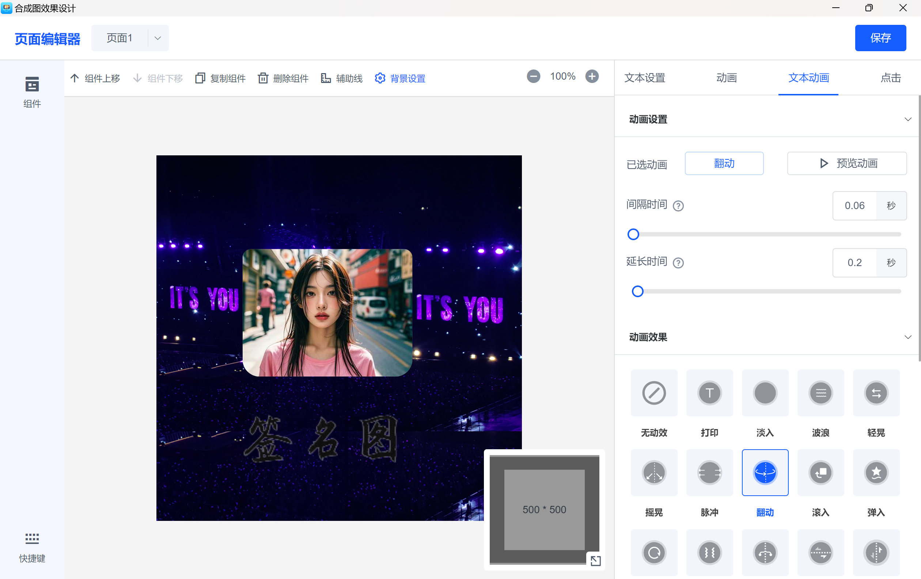Select left IT'S YOU text on canvas

204,298
